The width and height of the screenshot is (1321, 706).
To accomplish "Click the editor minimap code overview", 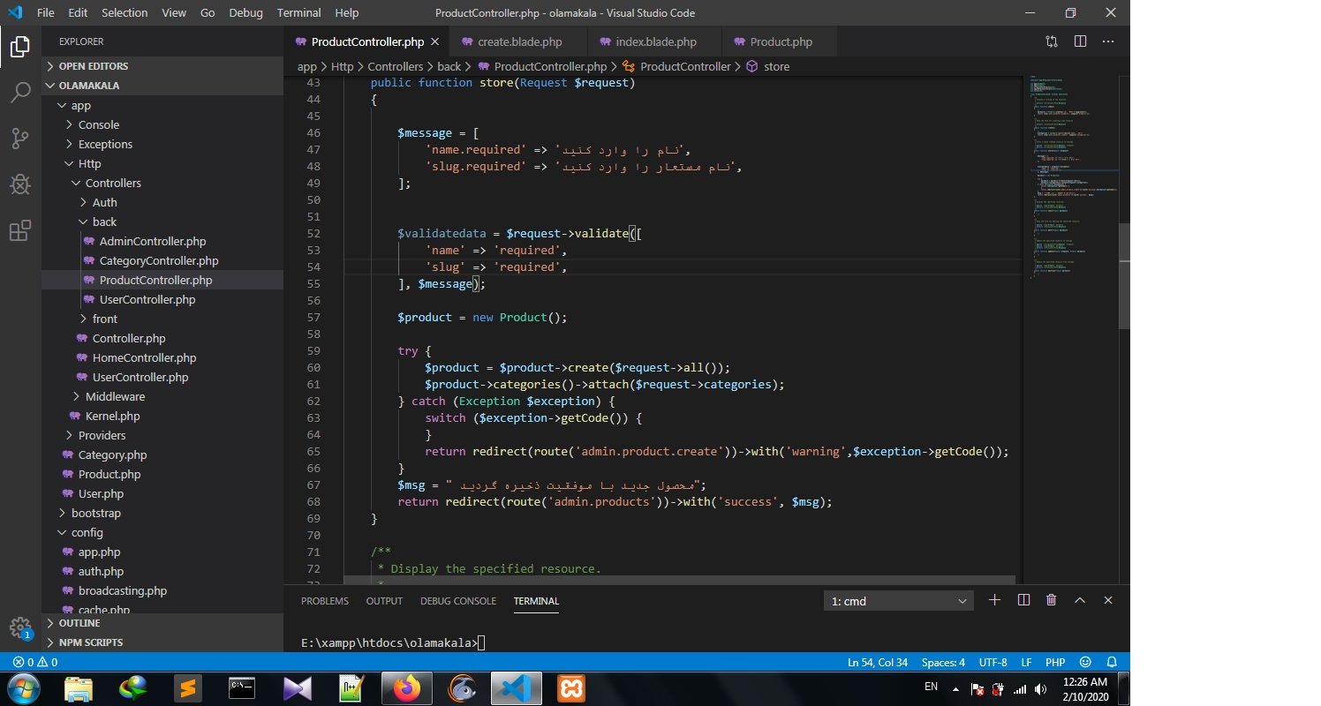I will [x=1072, y=176].
